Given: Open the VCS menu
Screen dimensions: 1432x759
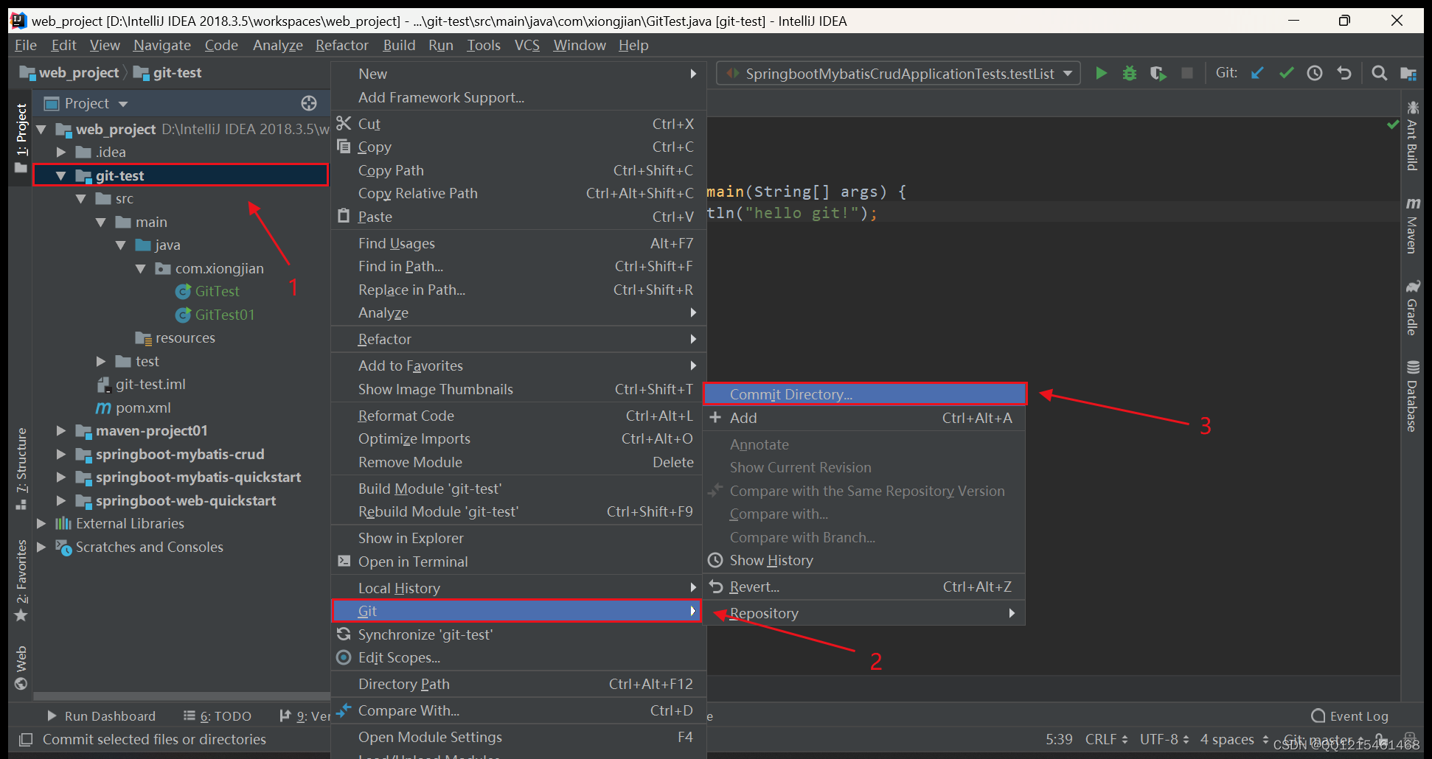Looking at the screenshot, I should [526, 45].
